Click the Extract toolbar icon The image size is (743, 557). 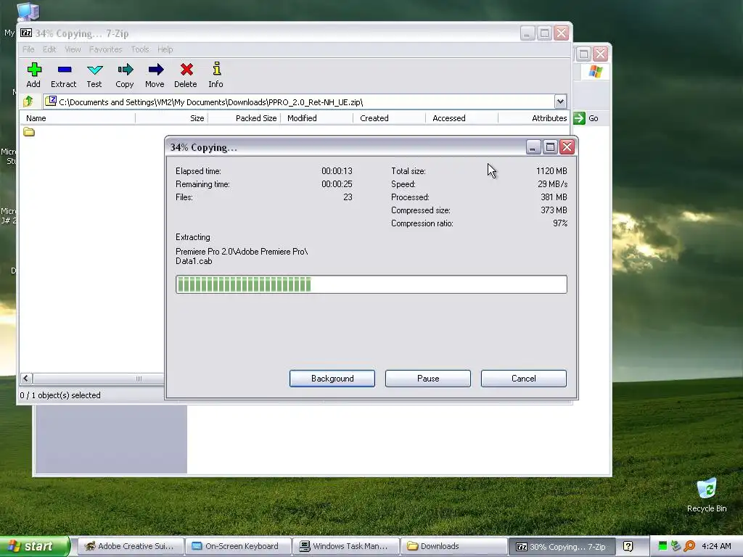click(64, 70)
